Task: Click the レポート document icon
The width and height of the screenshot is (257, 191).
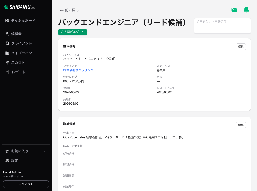Action: coord(7,72)
